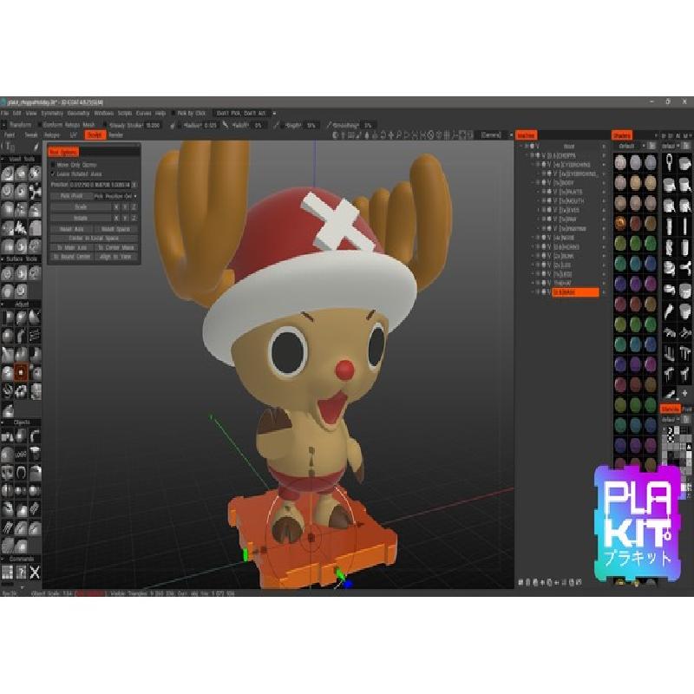Click the grid icon in Commands section
694x694 pixels.
click(7, 573)
